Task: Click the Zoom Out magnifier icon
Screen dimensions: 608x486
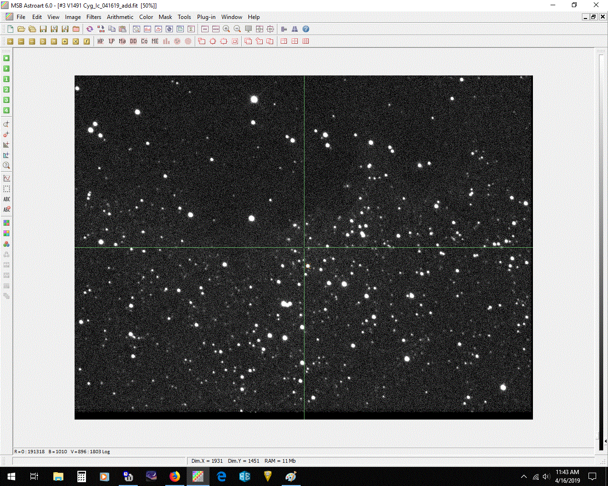Action: tap(237, 29)
